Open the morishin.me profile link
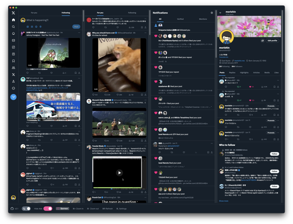Screen dimensions: 293x224 (239, 61)
